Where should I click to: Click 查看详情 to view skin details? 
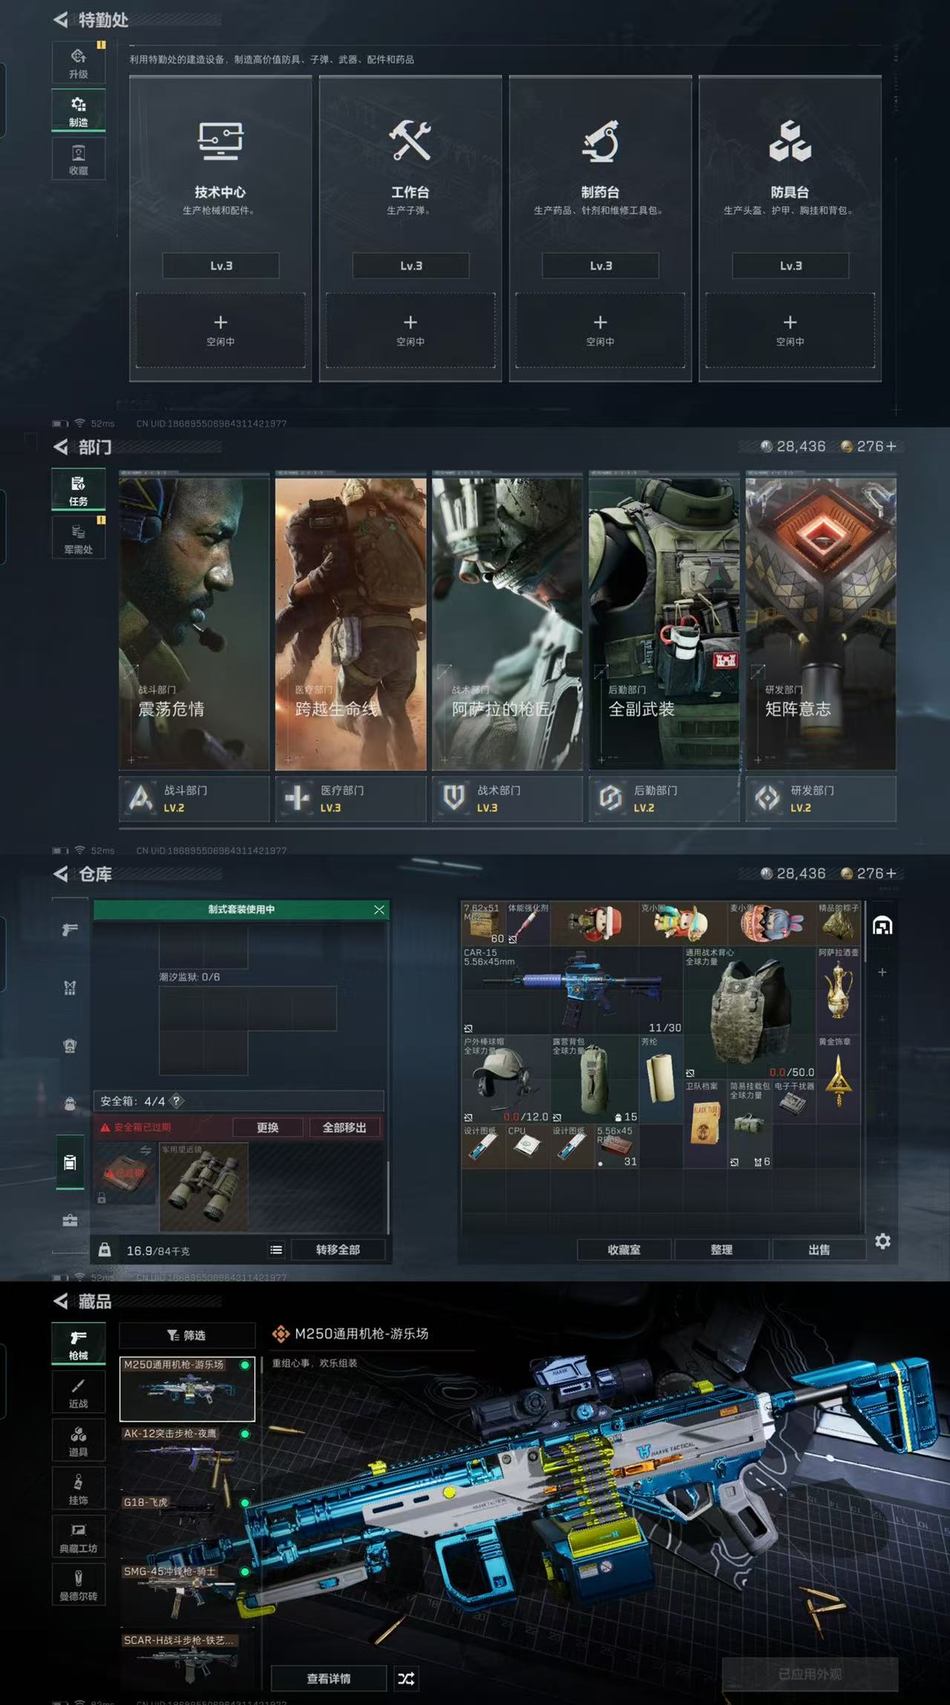click(329, 1678)
